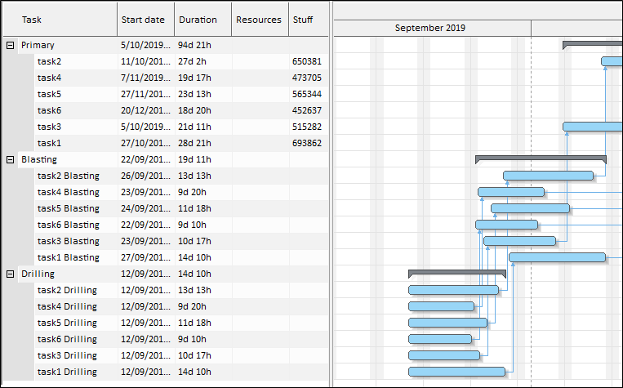
Task: Click the Primary summary bar in chart
Action: pos(593,43)
